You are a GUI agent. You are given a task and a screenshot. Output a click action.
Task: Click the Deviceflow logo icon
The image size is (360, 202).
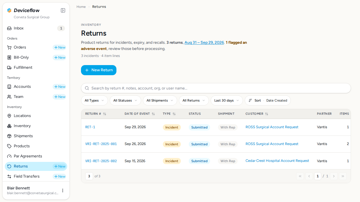tap(9, 10)
